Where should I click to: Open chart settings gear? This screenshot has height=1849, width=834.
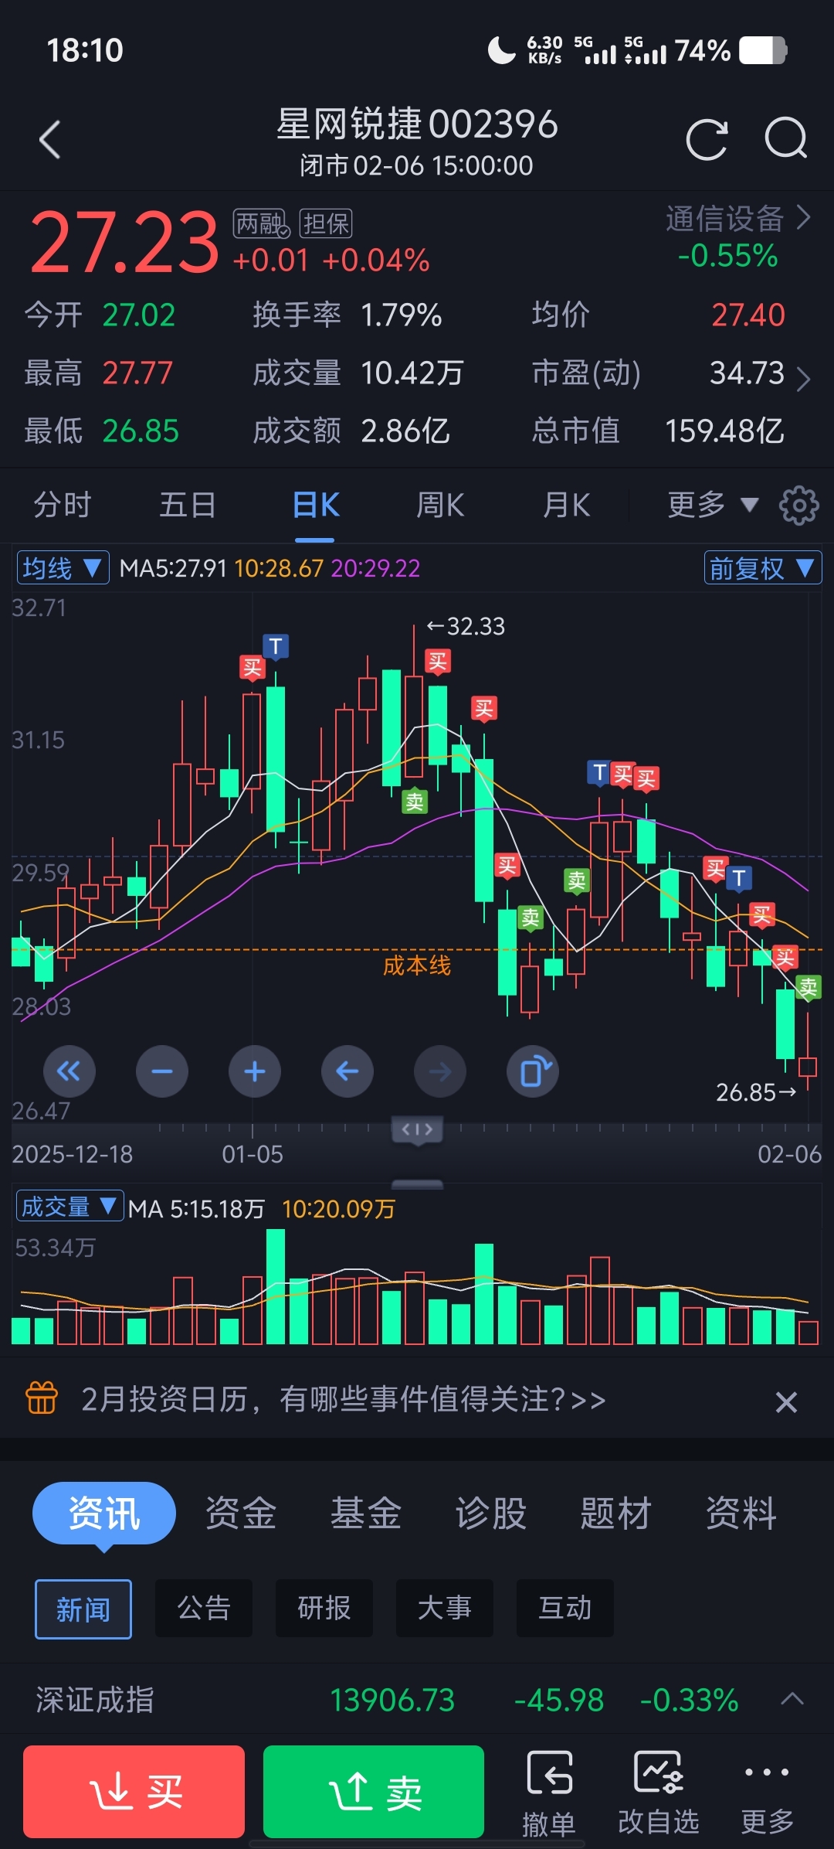[799, 506]
